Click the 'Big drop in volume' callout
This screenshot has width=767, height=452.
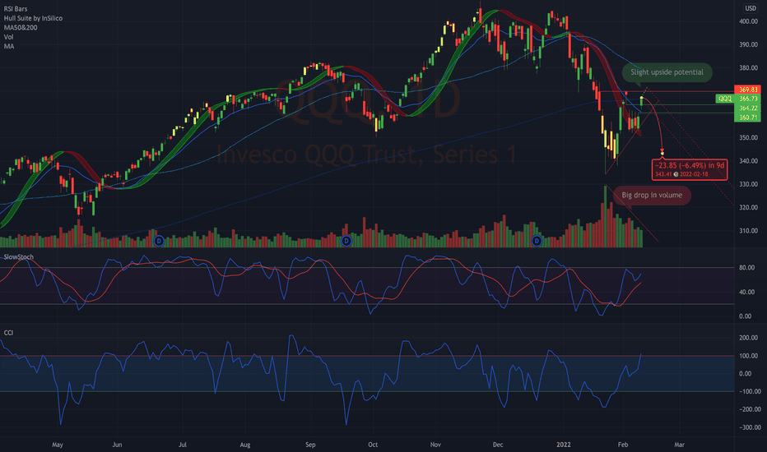652,195
